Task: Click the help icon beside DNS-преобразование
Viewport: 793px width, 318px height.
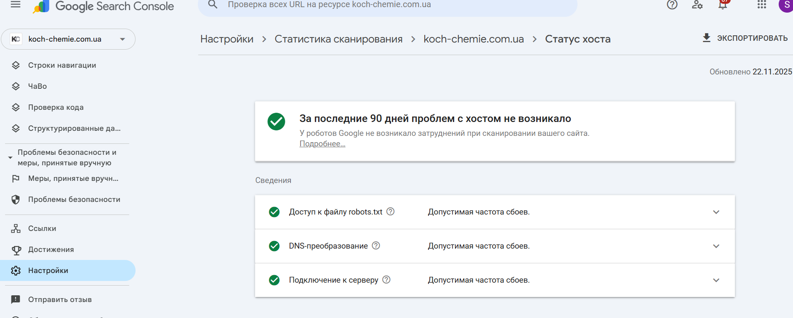Action: pos(376,246)
